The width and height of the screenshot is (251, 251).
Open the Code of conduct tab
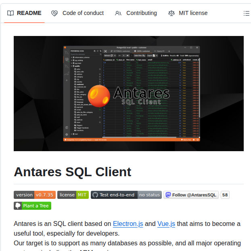(77, 13)
